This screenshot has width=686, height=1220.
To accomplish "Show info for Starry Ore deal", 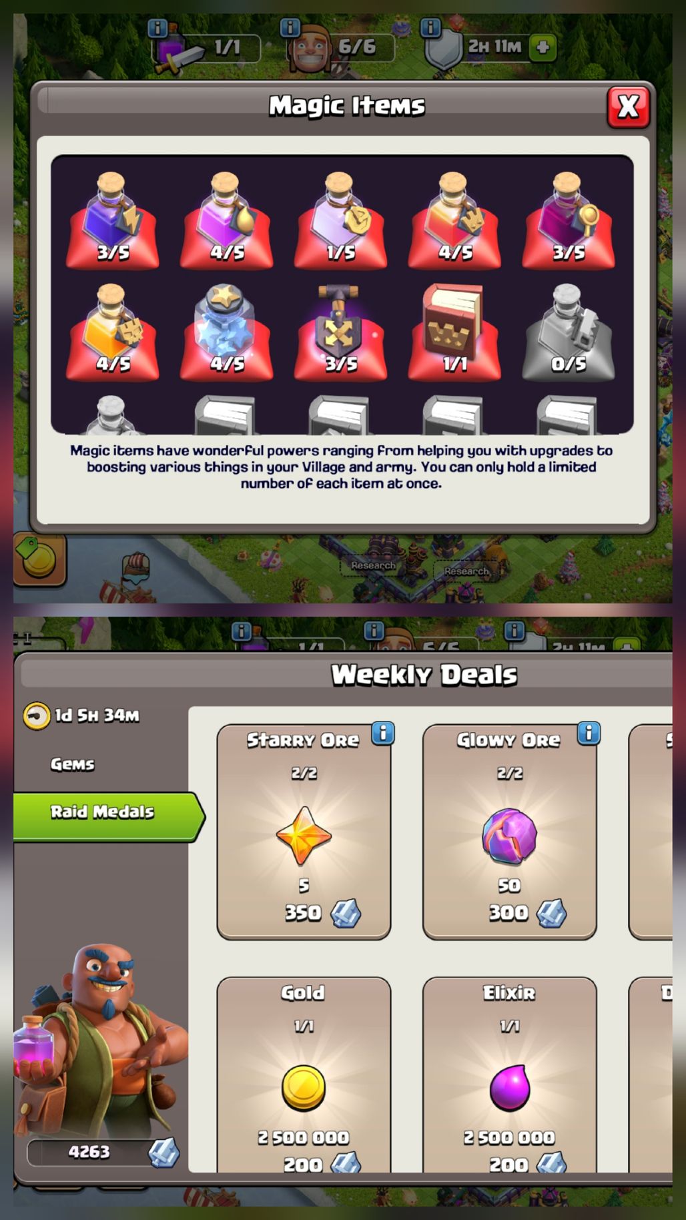I will pyautogui.click(x=382, y=733).
